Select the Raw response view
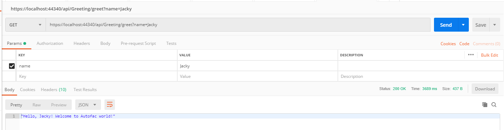Screen dimensions: 504x130 point(37,105)
